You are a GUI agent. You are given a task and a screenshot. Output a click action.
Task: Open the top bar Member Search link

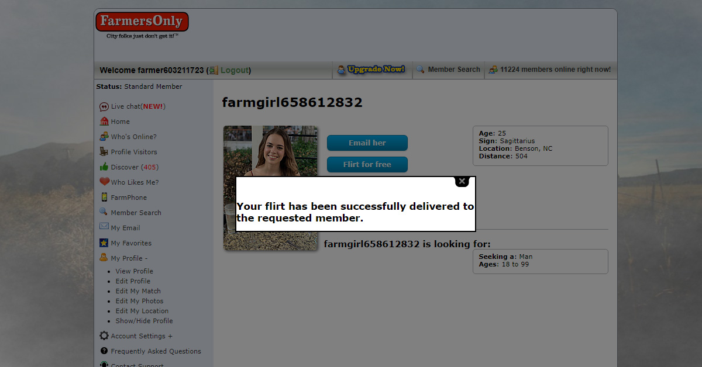tap(454, 70)
